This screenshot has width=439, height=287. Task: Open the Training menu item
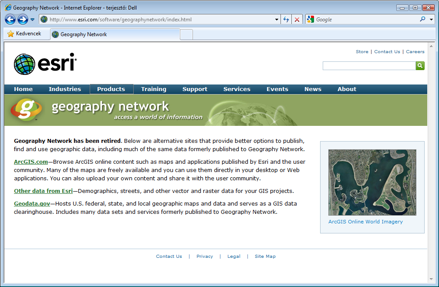point(154,89)
